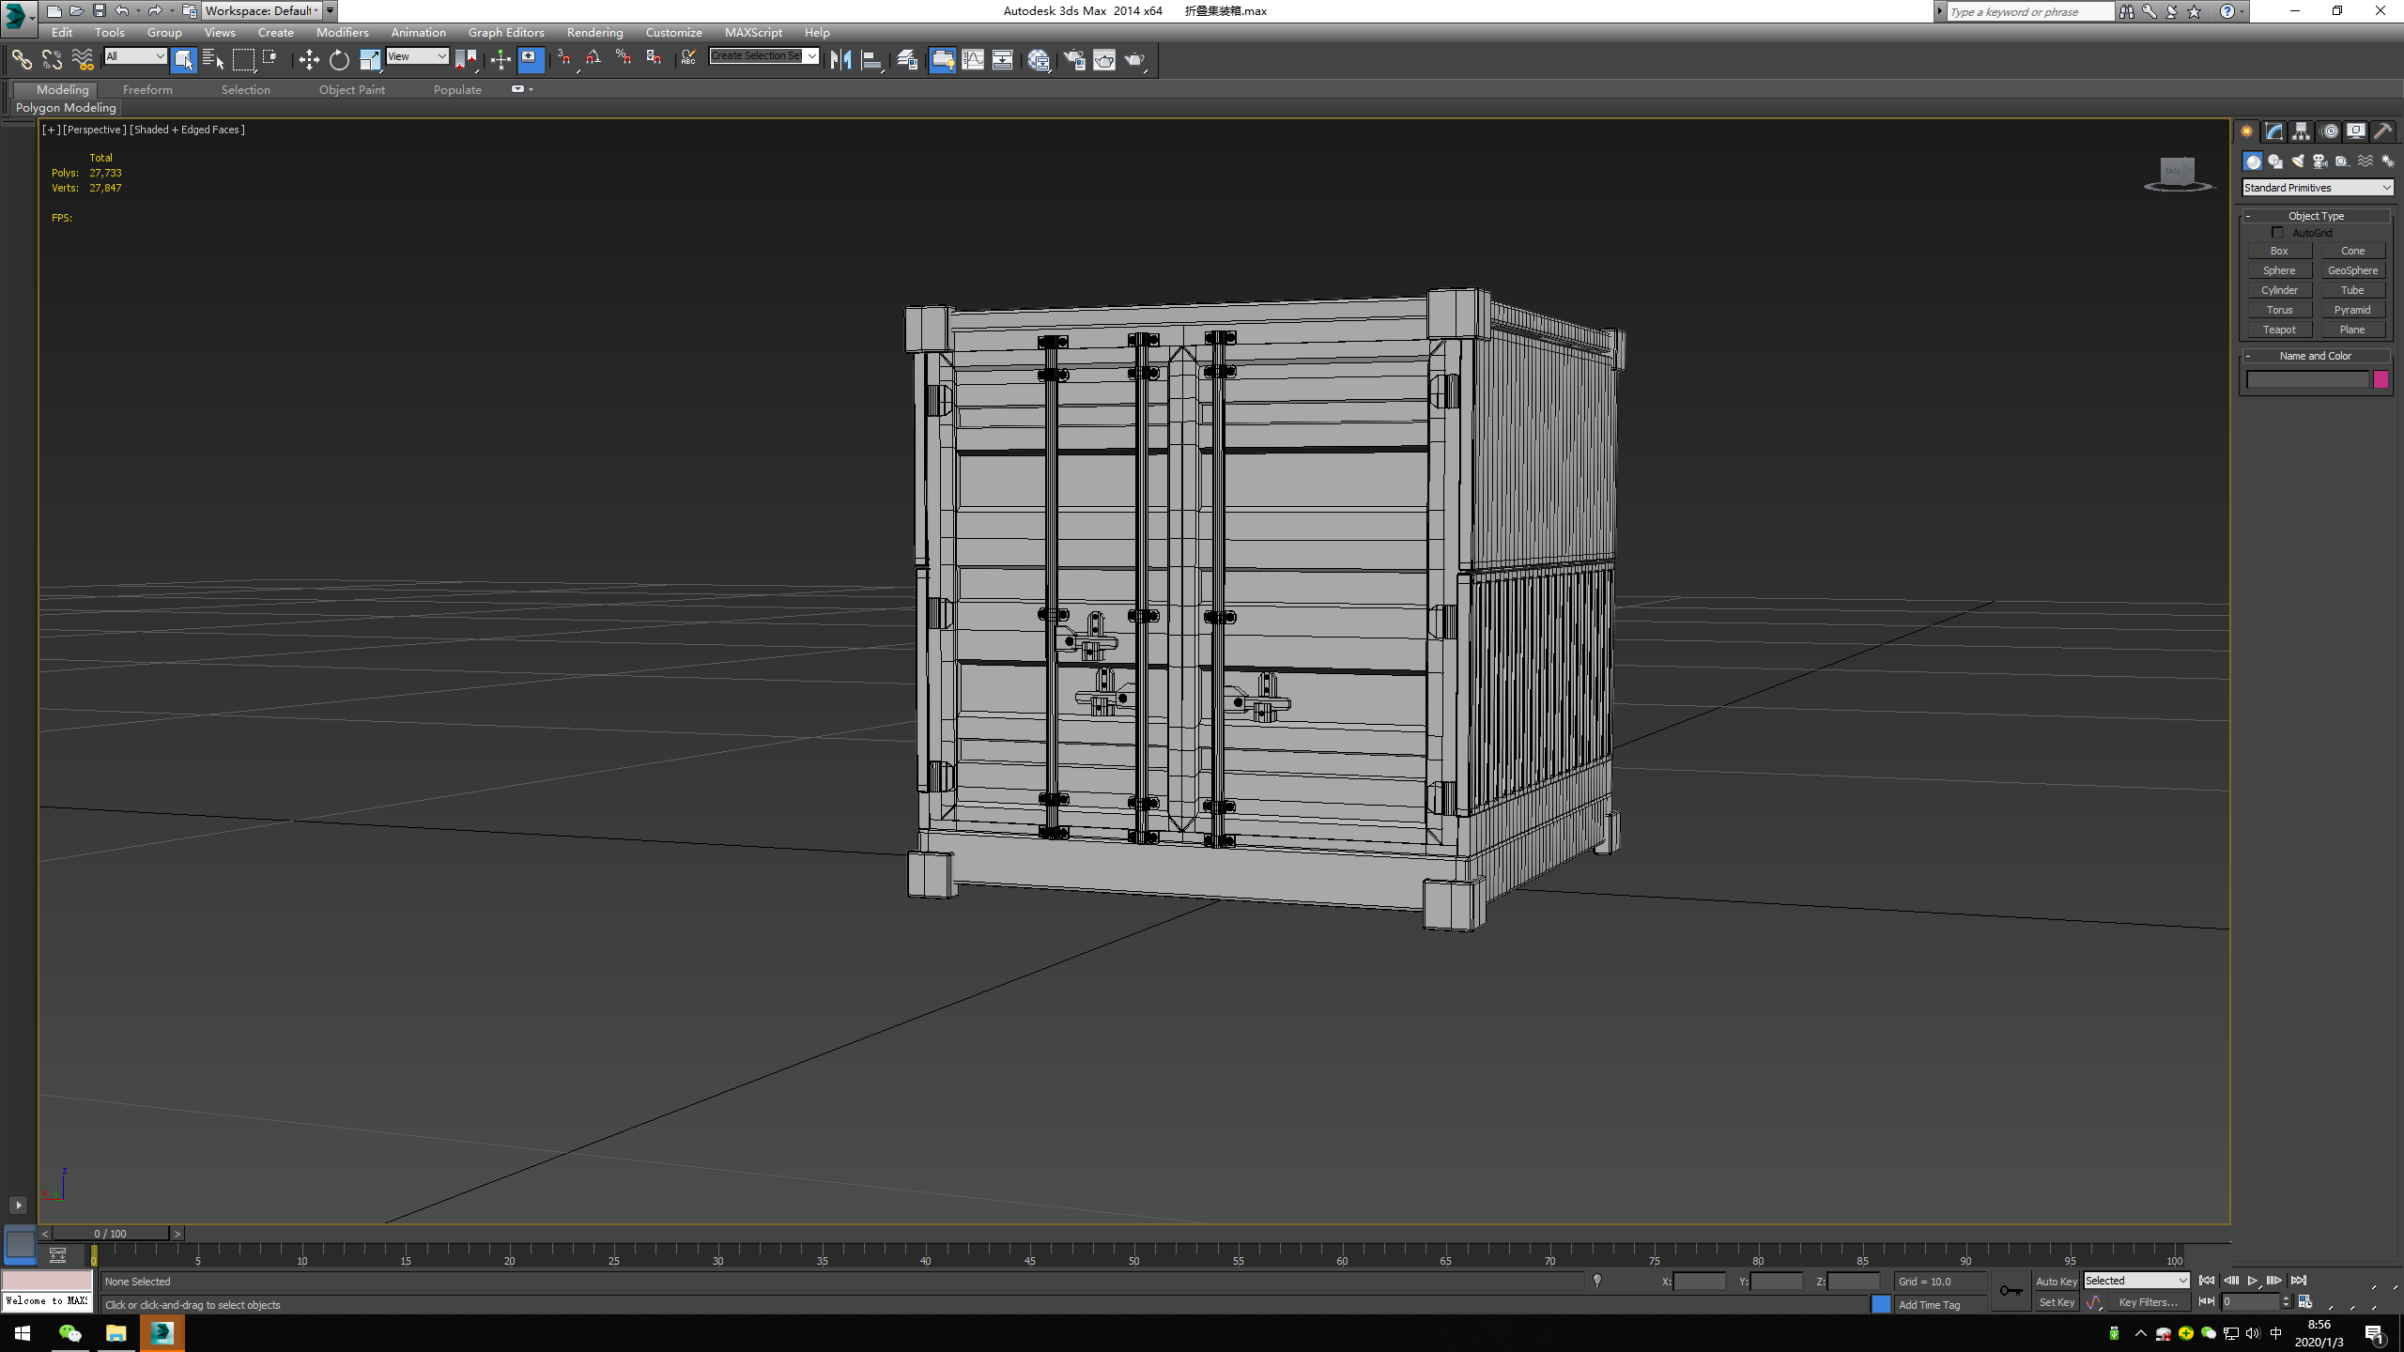Screen dimensions: 2404x1352
Task: Select the Move transform tool
Action: point(309,60)
